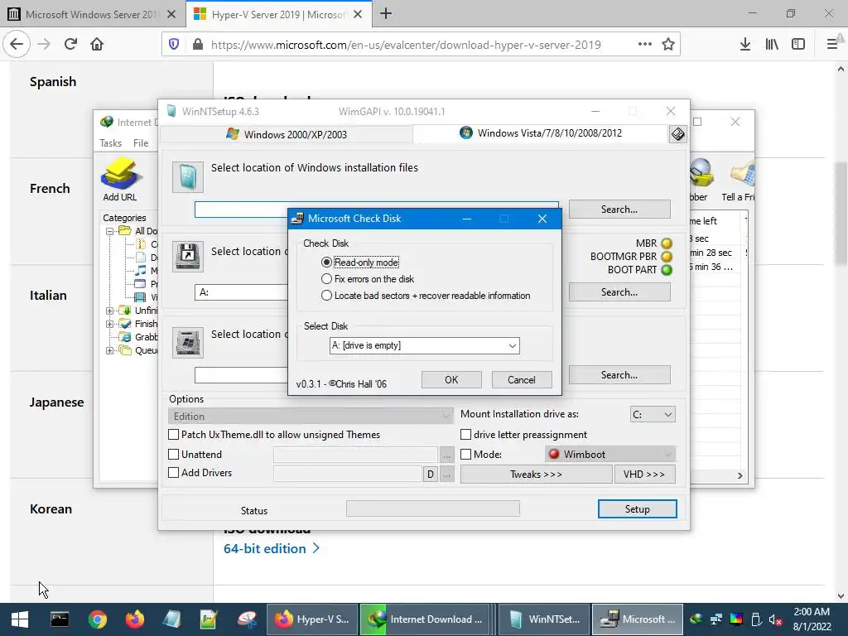848x636 pixels.
Task: Open a new Firefox tab
Action: pos(386,13)
